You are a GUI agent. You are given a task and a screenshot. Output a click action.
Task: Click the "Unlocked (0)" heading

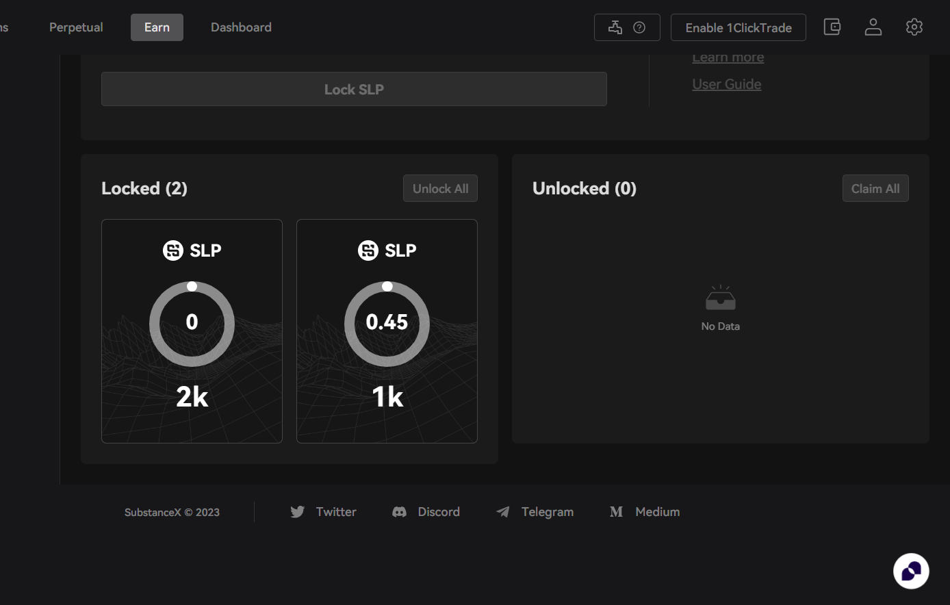585,188
